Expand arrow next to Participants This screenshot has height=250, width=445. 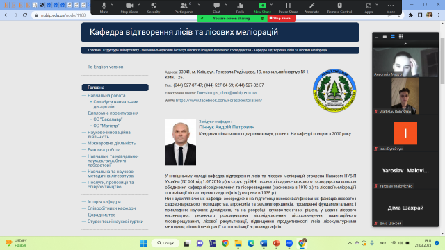pyautogui.click(x=199, y=5)
